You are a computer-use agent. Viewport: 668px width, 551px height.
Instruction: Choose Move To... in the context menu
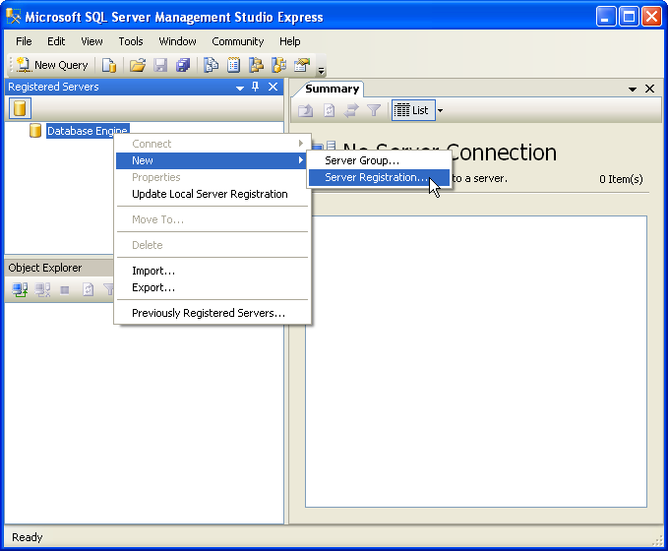point(212,219)
